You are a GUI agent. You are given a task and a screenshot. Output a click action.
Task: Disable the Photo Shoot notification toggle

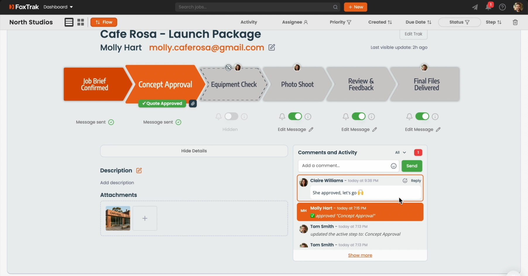(x=295, y=117)
